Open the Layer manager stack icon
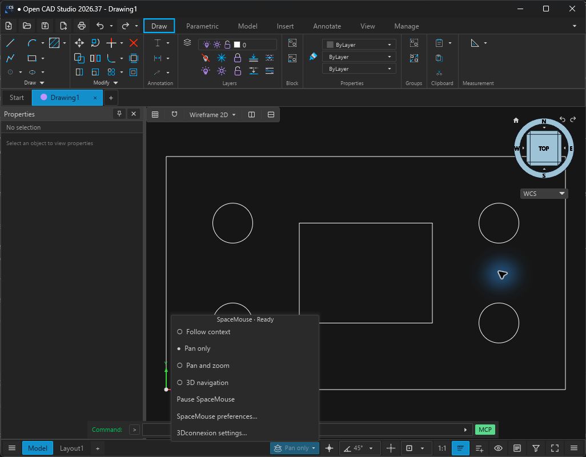The height and width of the screenshot is (457, 586). pos(187,43)
